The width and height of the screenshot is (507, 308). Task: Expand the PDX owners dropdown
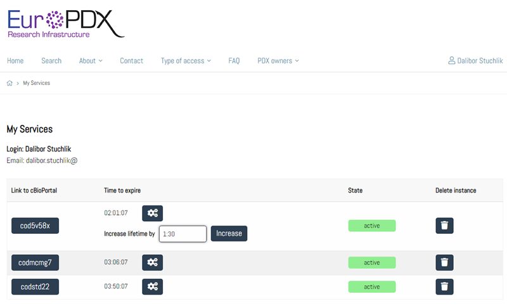click(278, 61)
